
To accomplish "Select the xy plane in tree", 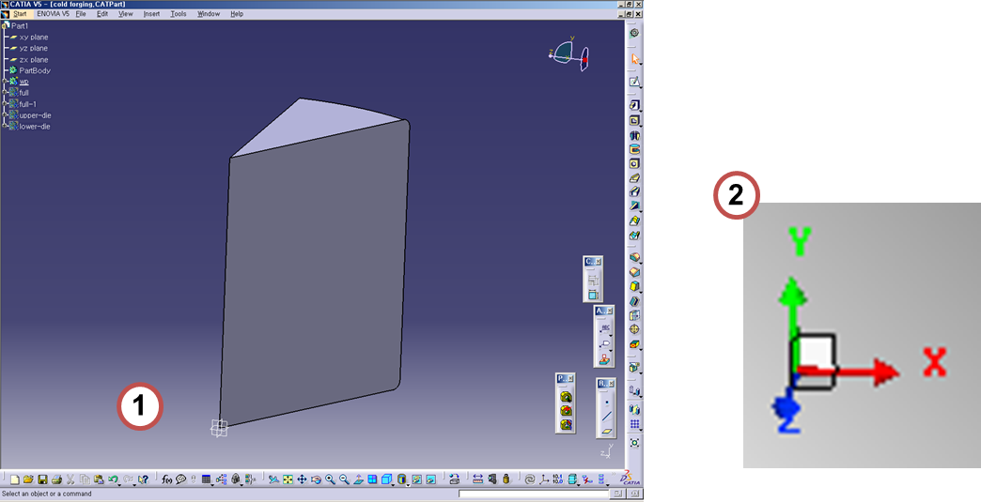I will 33,37.
